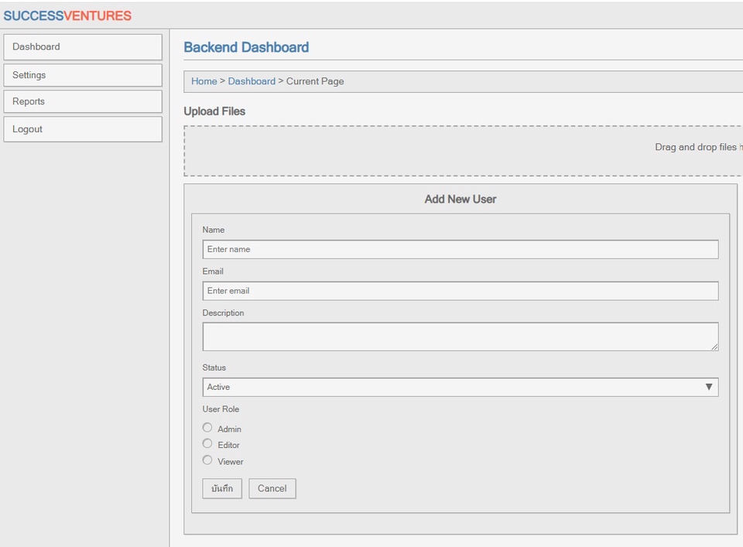The image size is (743, 547).
Task: Click the Enter name input field
Action: point(460,249)
